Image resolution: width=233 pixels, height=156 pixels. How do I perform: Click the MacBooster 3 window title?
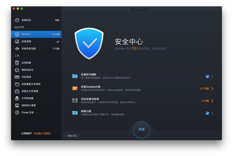point(140,10)
